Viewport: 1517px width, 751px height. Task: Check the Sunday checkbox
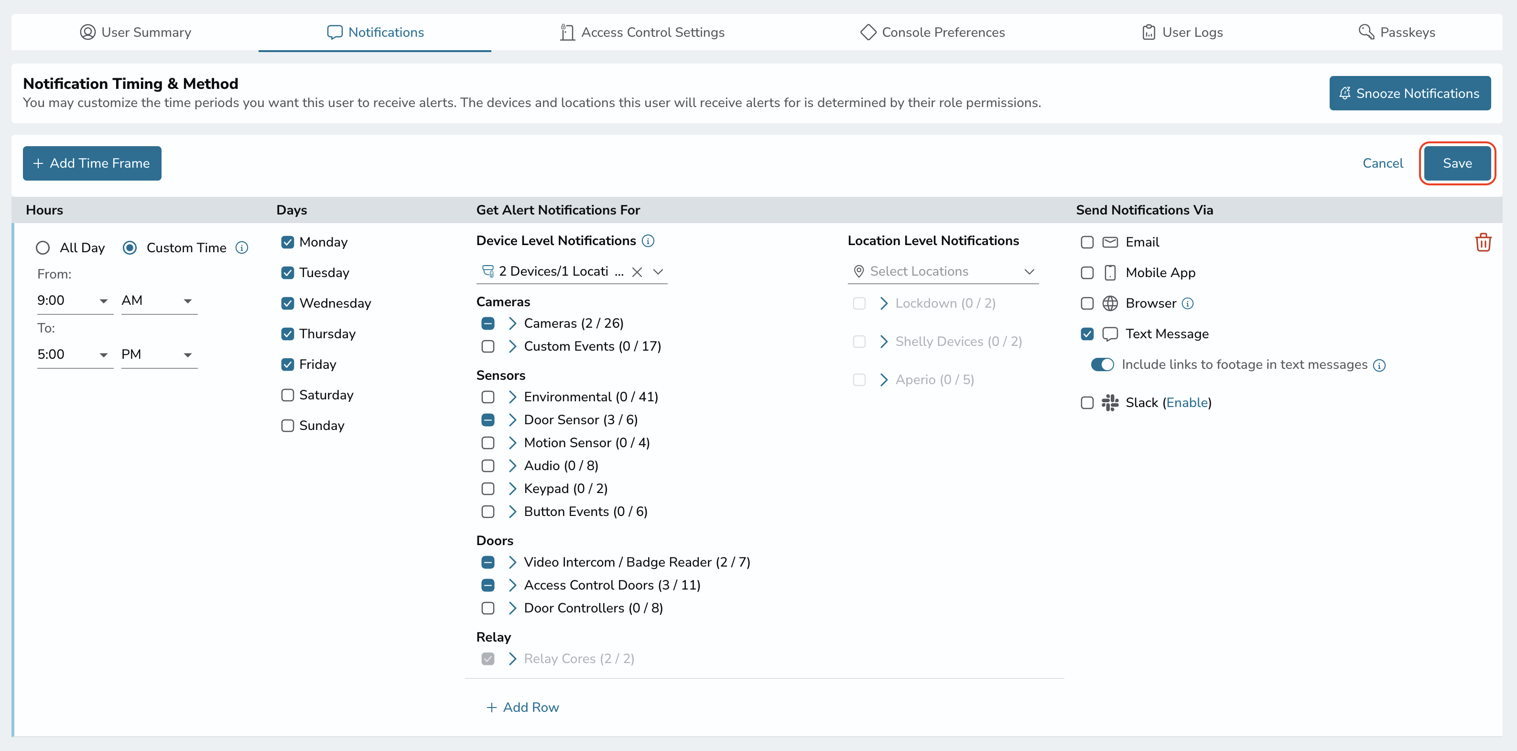pyautogui.click(x=287, y=426)
